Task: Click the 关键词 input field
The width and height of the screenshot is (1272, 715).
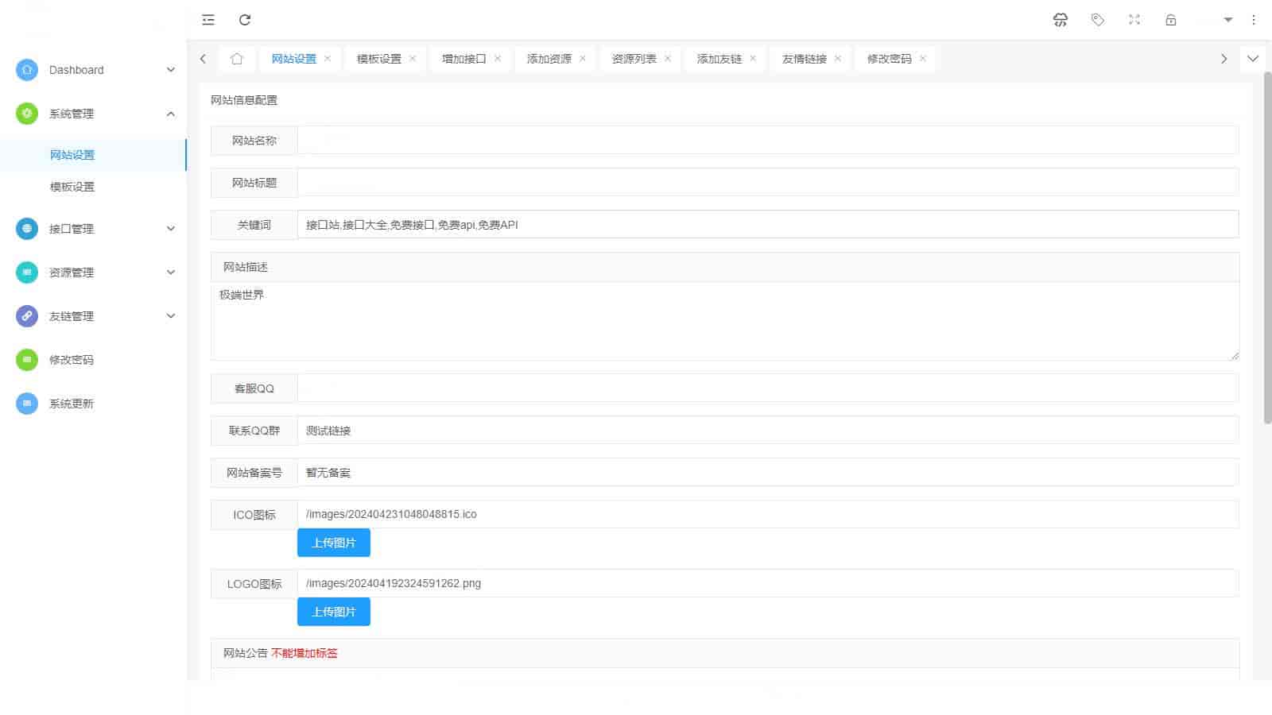Action: point(767,225)
